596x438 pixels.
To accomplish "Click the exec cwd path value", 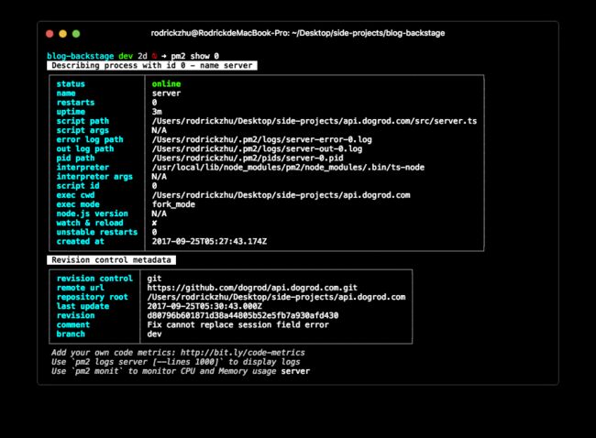I will 281,195.
